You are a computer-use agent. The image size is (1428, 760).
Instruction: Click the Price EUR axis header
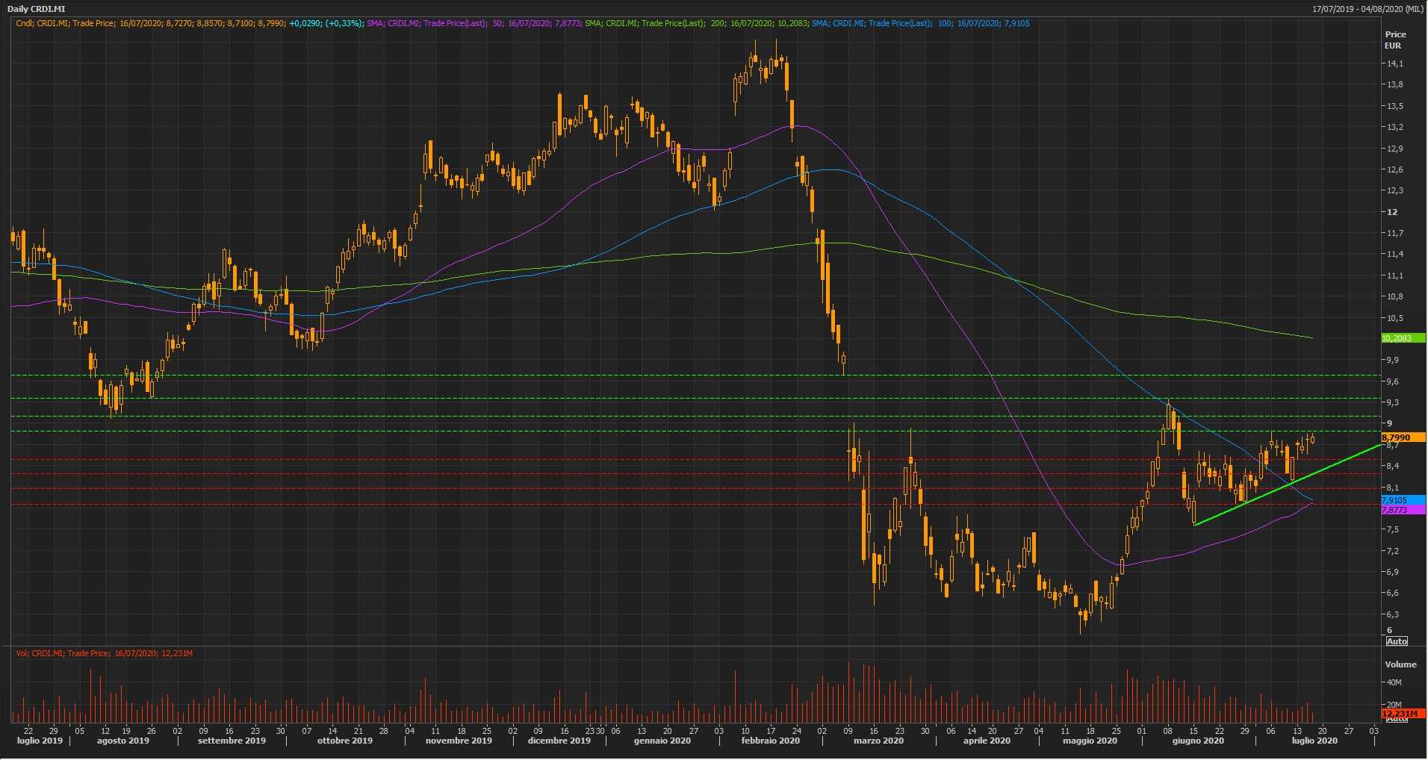point(1394,40)
